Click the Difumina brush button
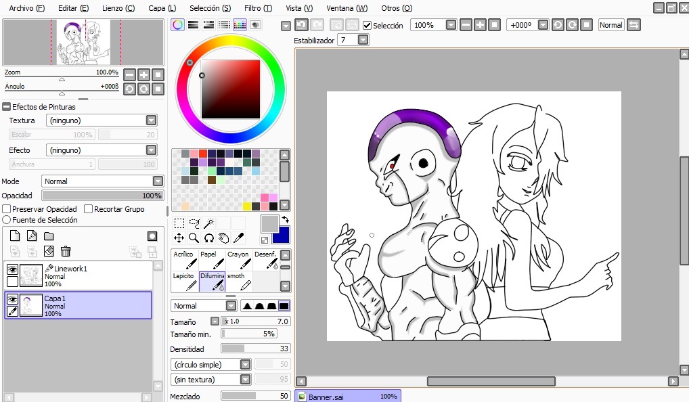 (x=213, y=281)
